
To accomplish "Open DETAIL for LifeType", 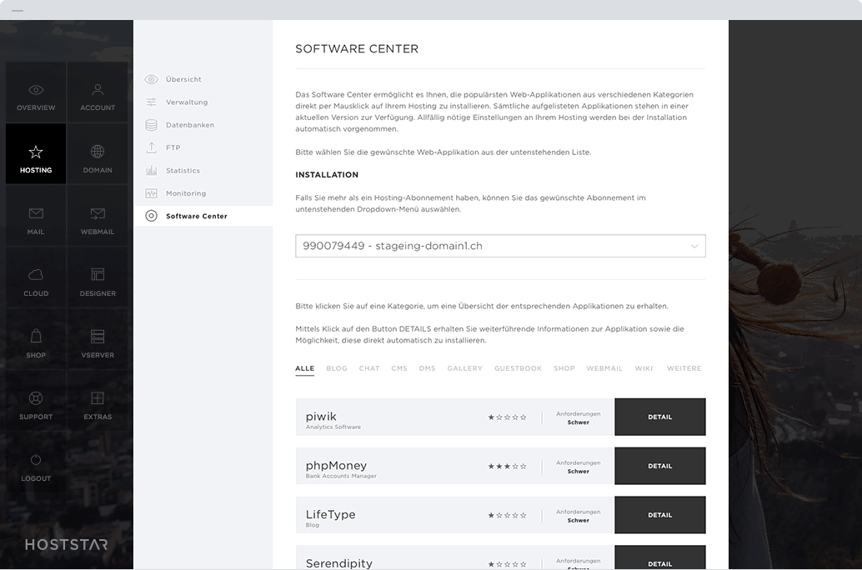I will [659, 515].
